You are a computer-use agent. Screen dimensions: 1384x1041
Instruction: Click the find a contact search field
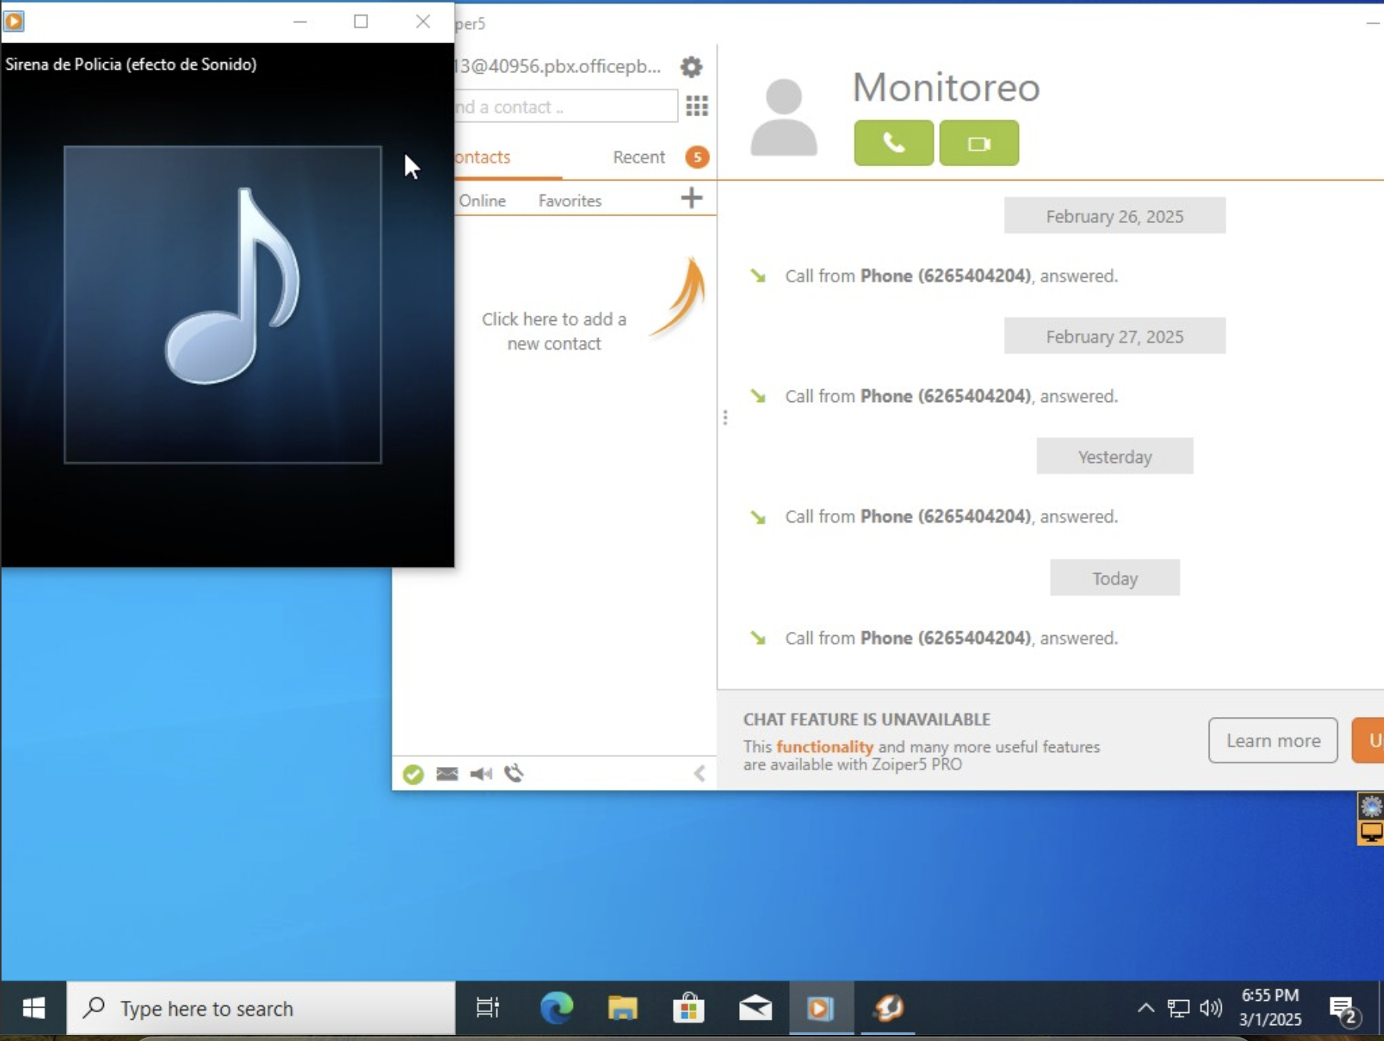click(x=565, y=106)
